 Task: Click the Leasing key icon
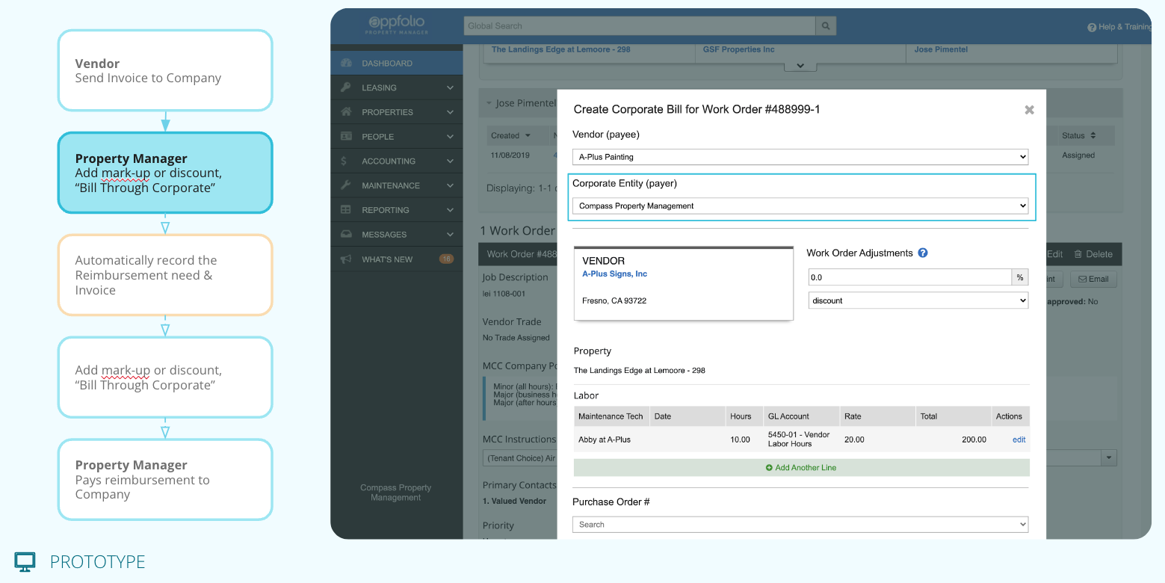click(346, 87)
